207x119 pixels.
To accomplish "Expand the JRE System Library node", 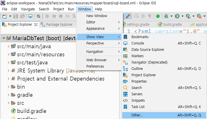I will (x=8, y=70).
